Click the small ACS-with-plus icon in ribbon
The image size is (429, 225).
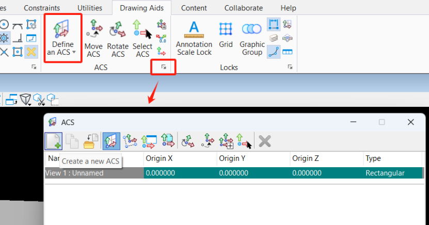click(x=162, y=24)
